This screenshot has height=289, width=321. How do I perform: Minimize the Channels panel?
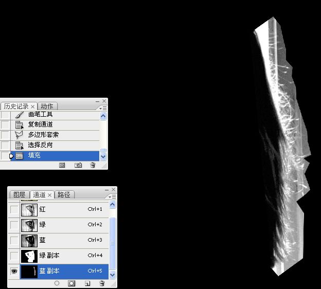[x=106, y=190]
